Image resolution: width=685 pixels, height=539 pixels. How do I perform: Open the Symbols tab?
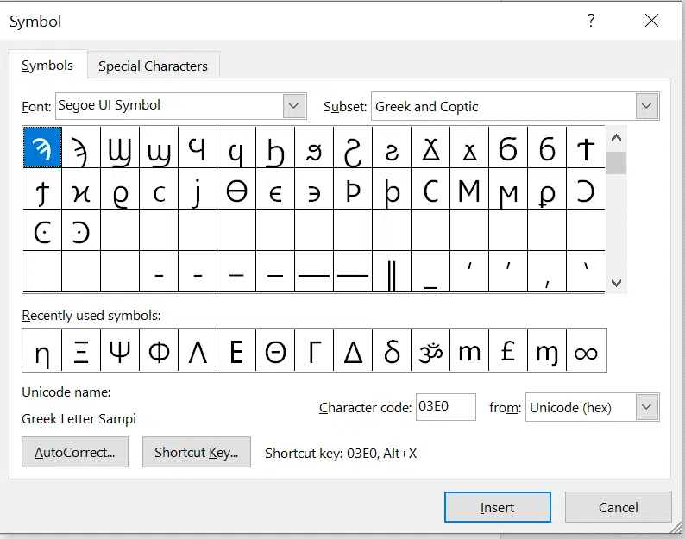point(47,65)
